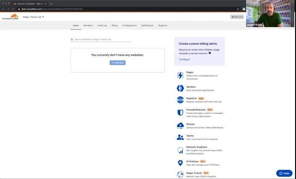Open the Workers product link
The width and height of the screenshot is (296, 179).
point(191,87)
